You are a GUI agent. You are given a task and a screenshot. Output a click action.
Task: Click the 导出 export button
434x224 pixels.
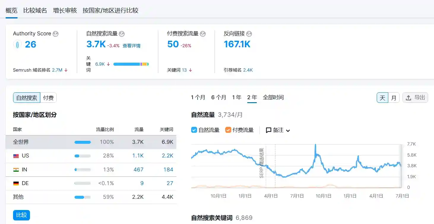(415, 97)
